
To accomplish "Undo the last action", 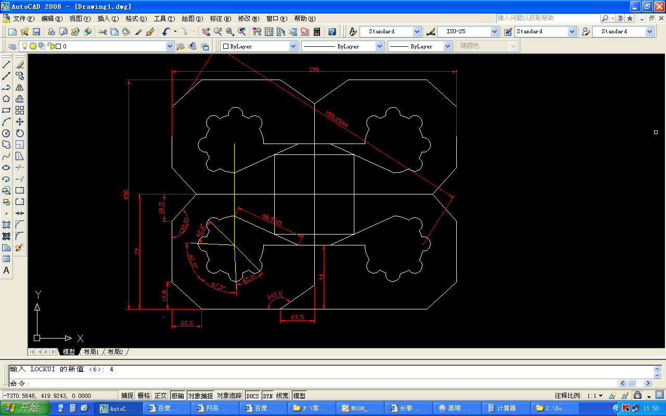I will pos(165,32).
